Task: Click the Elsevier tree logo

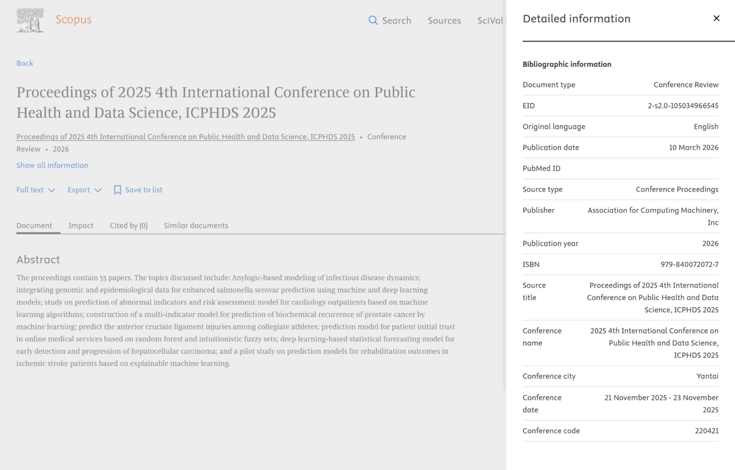Action: point(30,20)
